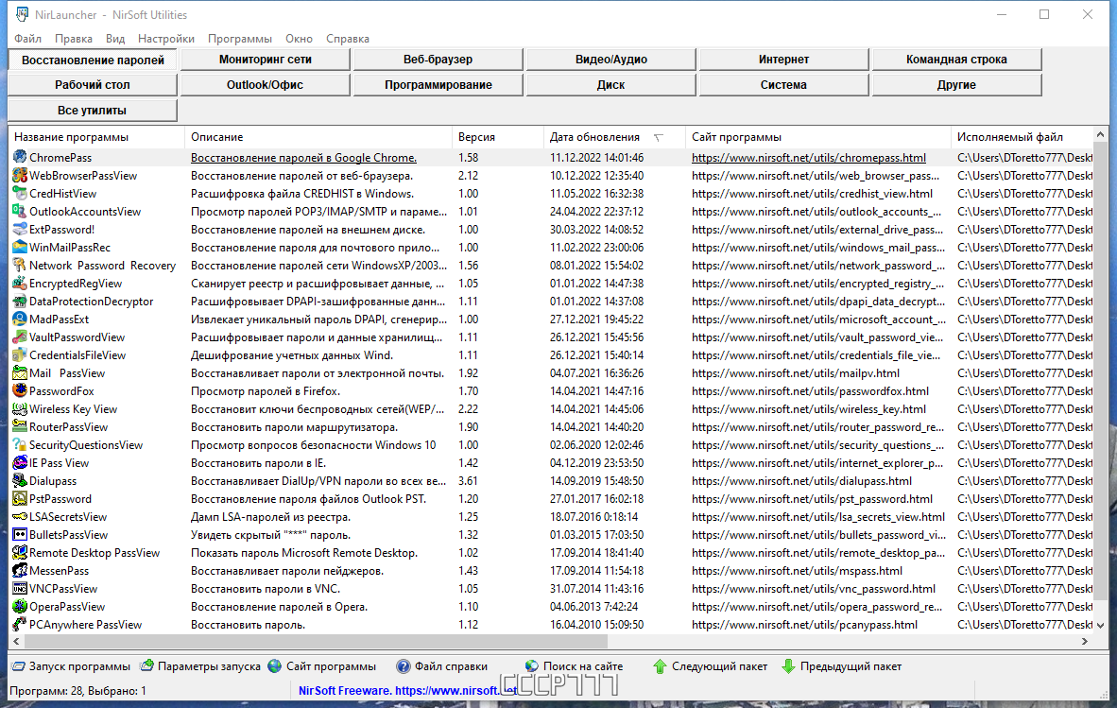Screen dimensions: 1117x708
Task: Open the Веб-браузер utilities category
Action: point(438,60)
